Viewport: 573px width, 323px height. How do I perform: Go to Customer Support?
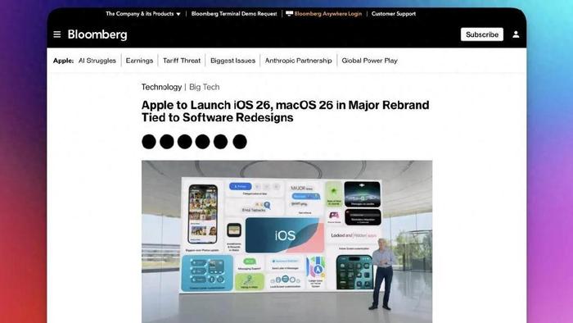(394, 14)
